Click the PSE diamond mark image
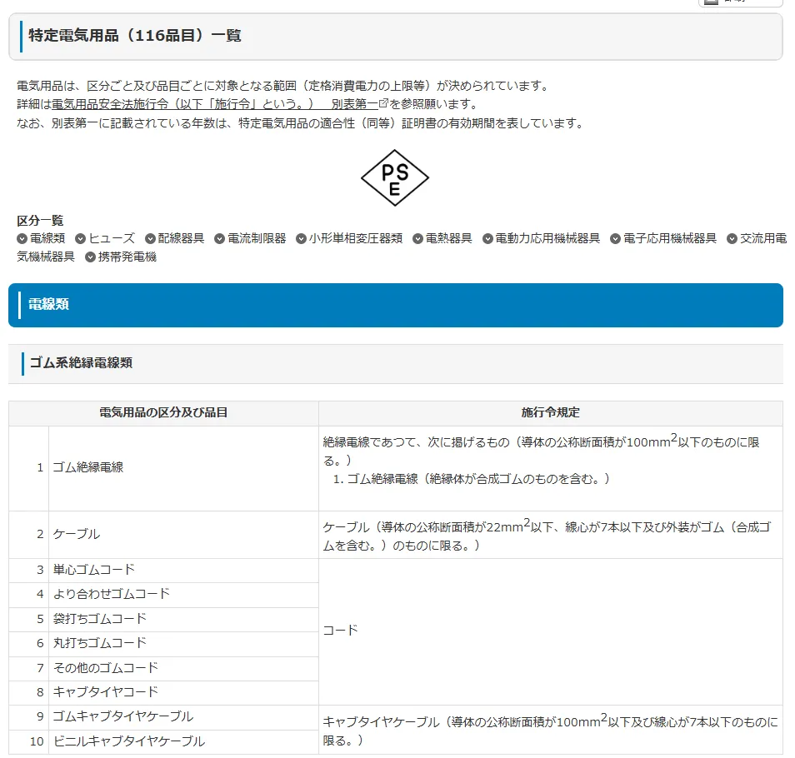The image size is (795, 758). coord(396,177)
